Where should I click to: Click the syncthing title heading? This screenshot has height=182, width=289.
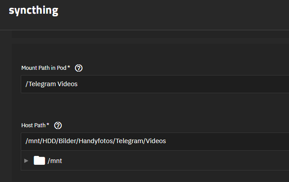[34, 11]
